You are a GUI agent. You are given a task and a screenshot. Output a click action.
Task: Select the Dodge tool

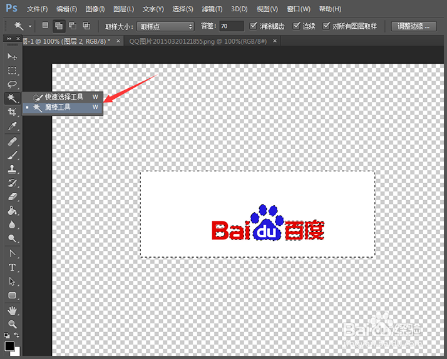(12, 238)
